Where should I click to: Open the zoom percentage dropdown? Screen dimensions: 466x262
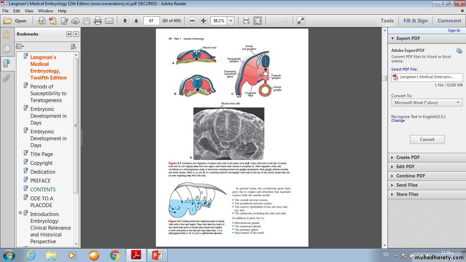click(x=231, y=21)
